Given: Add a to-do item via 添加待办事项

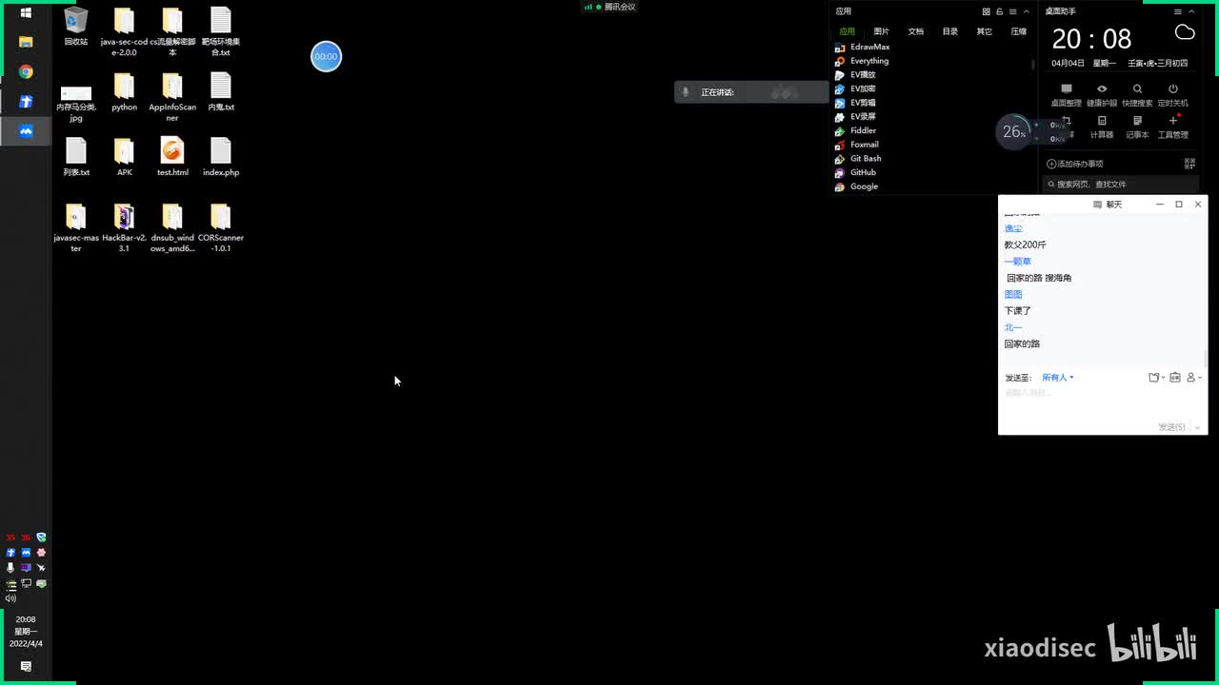Looking at the screenshot, I should coord(1074,164).
